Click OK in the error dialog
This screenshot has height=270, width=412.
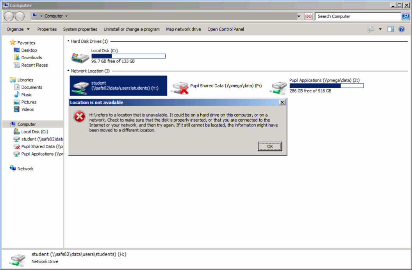click(x=270, y=147)
